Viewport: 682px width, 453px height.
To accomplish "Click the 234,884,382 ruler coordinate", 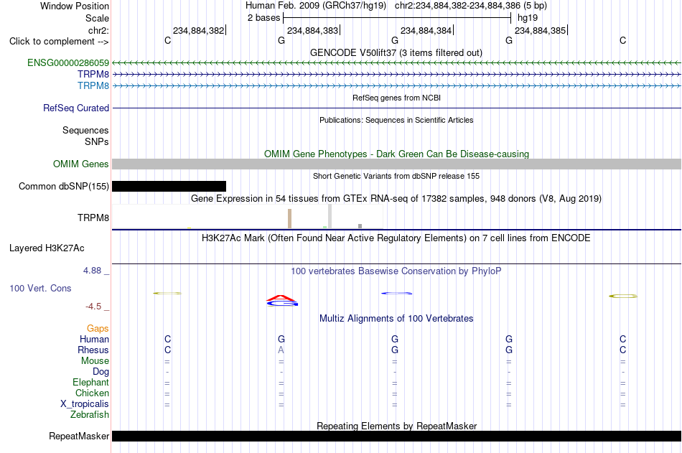I will (x=198, y=30).
